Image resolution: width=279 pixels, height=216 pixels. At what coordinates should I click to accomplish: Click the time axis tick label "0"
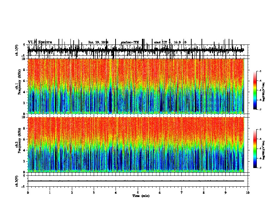[28, 193]
